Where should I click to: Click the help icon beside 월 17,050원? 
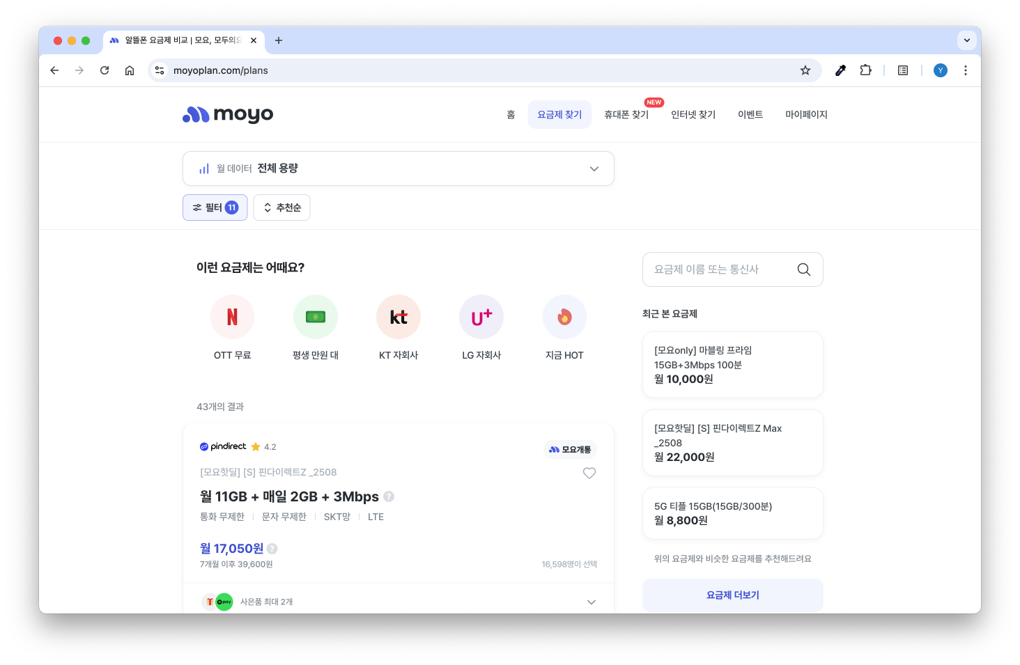click(x=272, y=549)
